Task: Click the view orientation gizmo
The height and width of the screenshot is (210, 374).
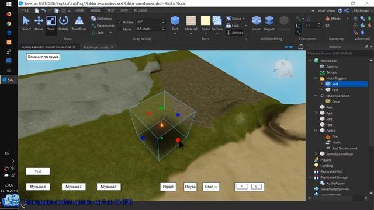Action: (x=283, y=69)
